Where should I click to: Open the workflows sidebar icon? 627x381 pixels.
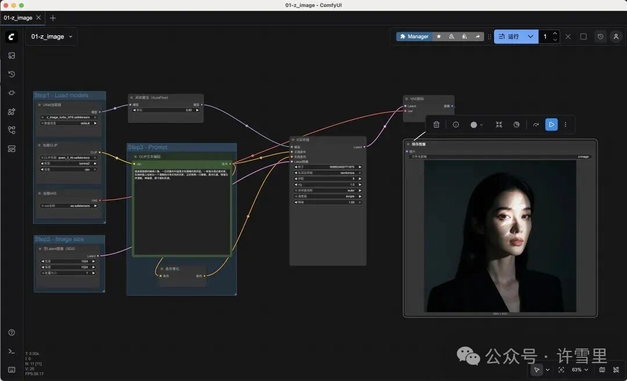12,130
